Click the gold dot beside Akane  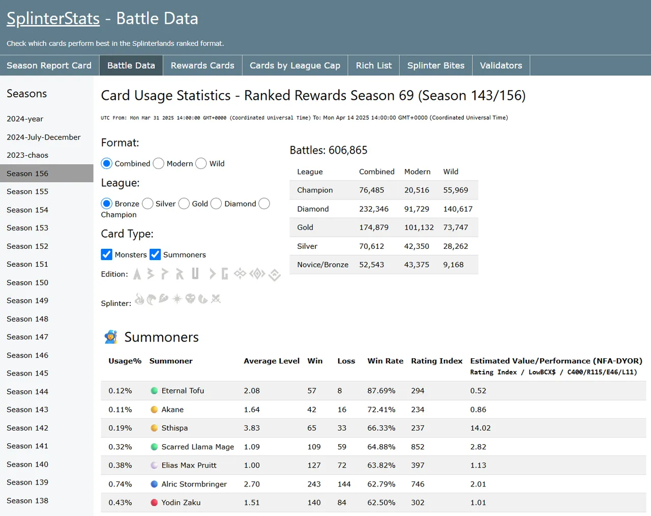pos(154,410)
